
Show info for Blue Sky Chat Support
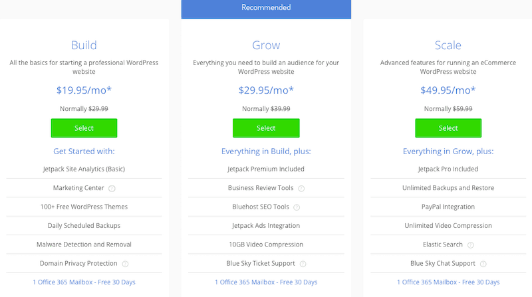coord(483,263)
